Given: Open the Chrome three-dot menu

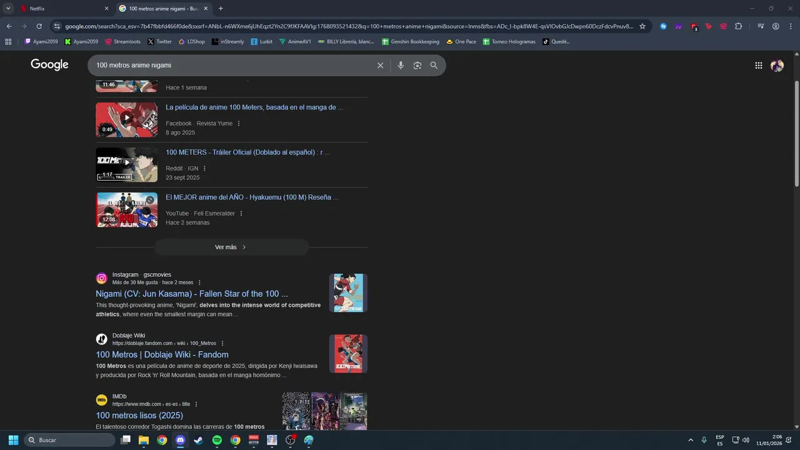Looking at the screenshot, I should click(x=791, y=26).
